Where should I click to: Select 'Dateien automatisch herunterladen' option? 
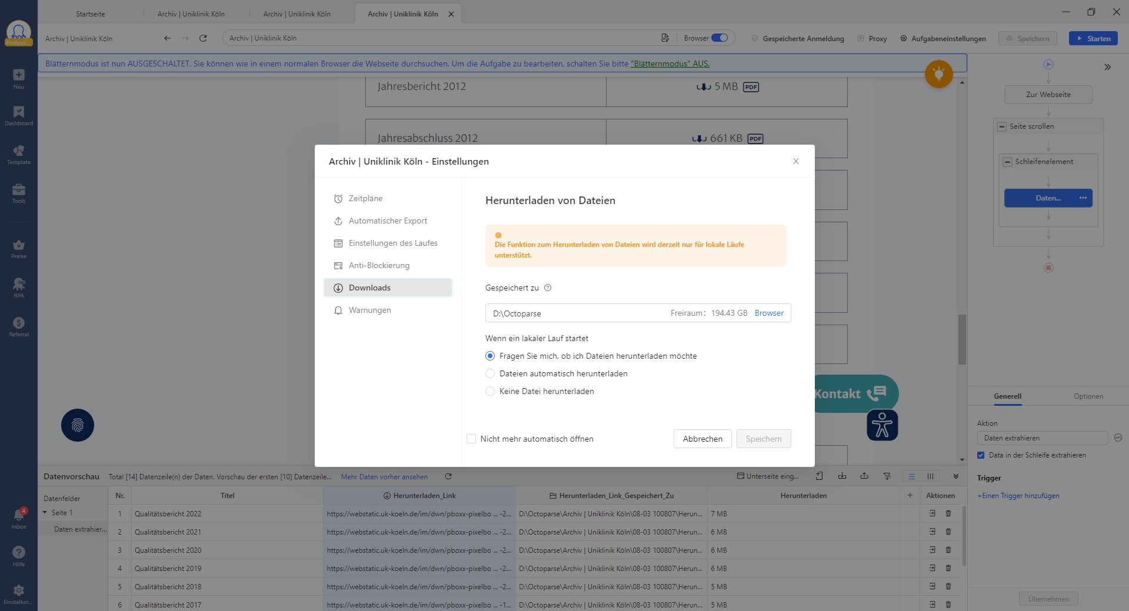tap(490, 373)
